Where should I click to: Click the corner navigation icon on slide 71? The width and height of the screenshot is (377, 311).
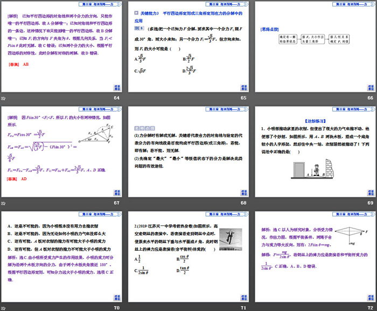pos(244,298)
